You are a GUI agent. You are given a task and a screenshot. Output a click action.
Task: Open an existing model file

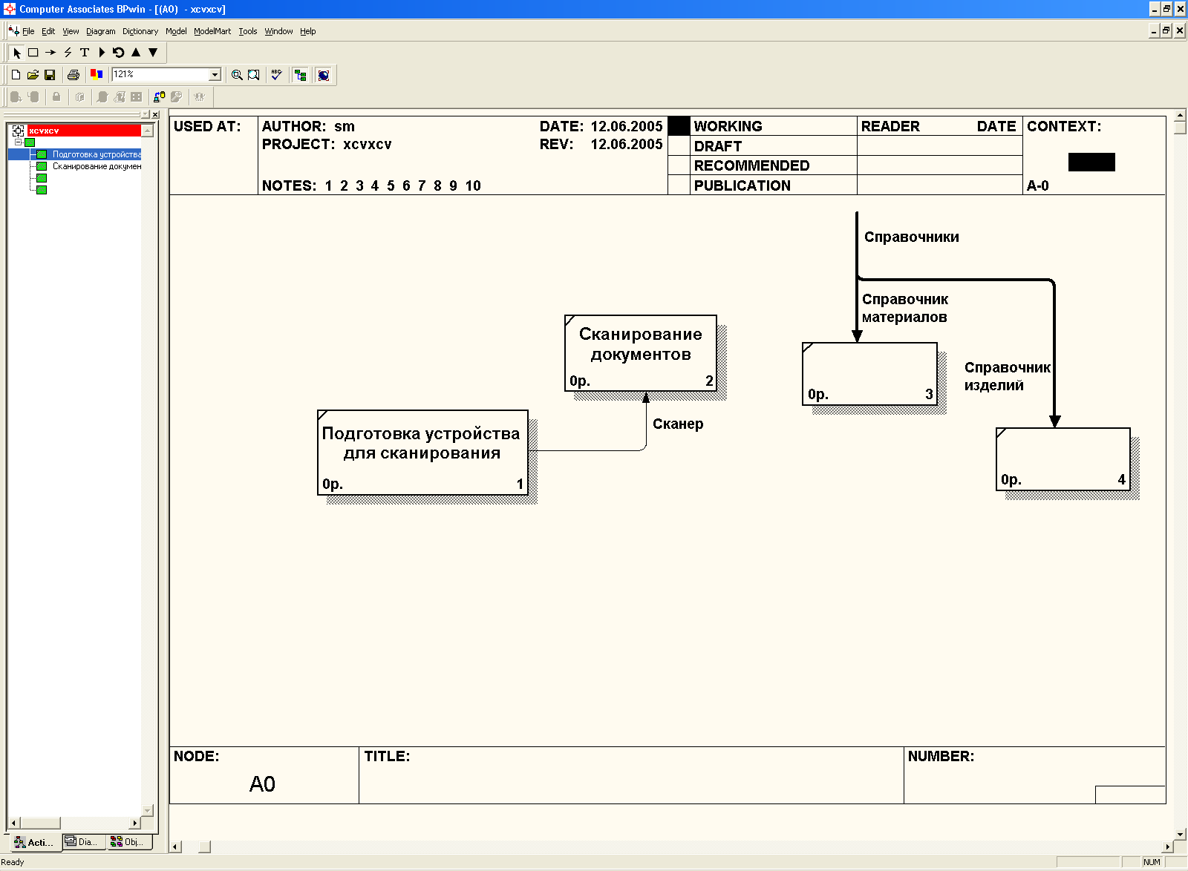33,75
